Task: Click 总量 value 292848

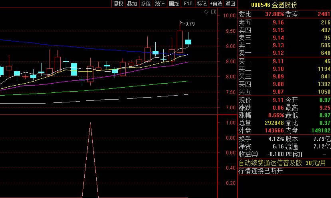Action: [274, 123]
